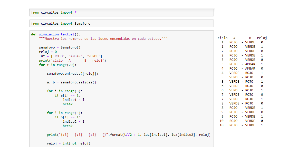Click the "if a[i] == 1:" condition

[x=68, y=95]
